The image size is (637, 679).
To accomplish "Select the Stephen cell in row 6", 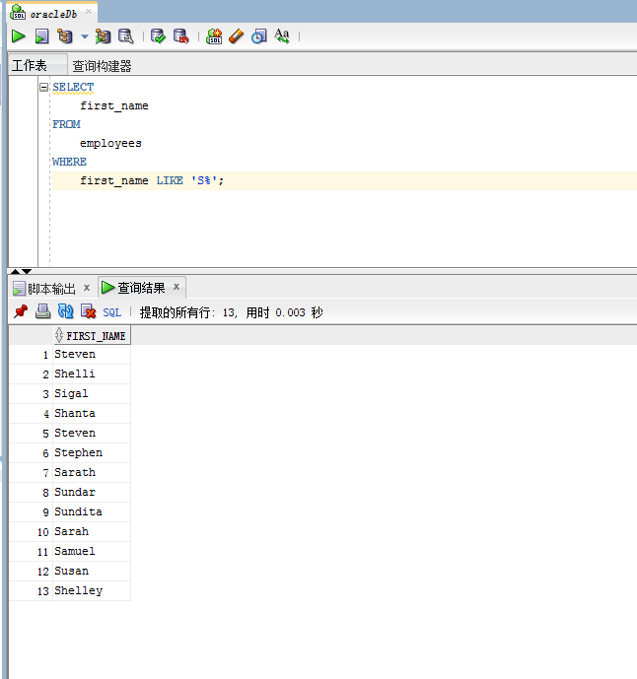I will 92,452.
